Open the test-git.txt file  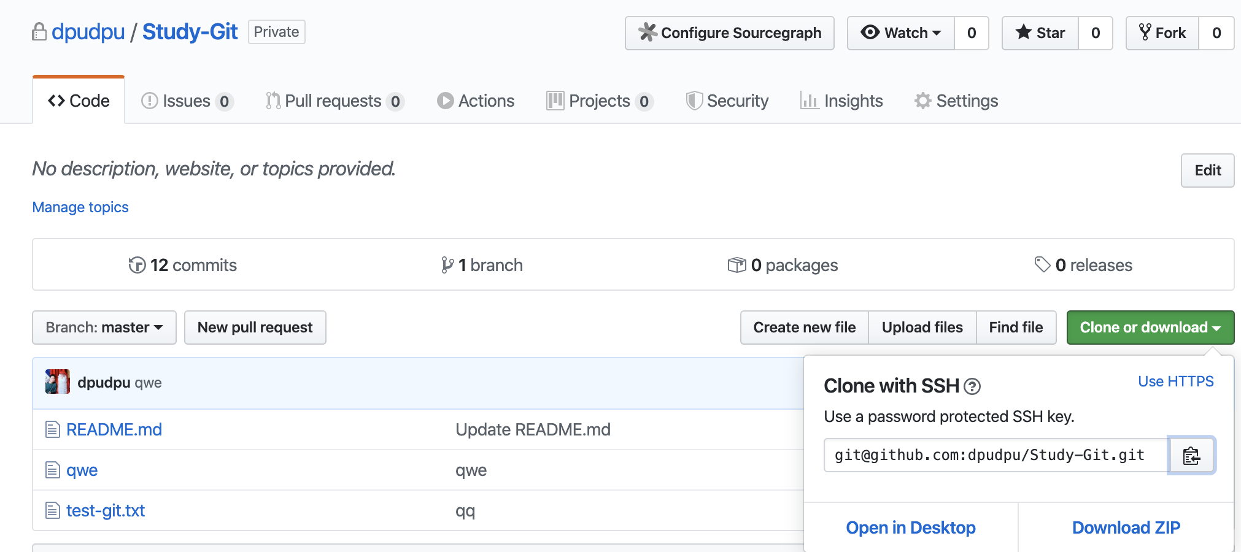coord(106,510)
